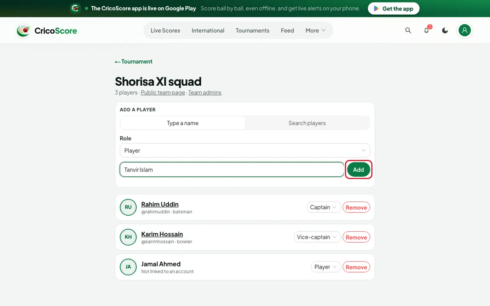Remove Jamal Ahmed from squad
Image resolution: width=490 pixels, height=306 pixels.
[356, 267]
